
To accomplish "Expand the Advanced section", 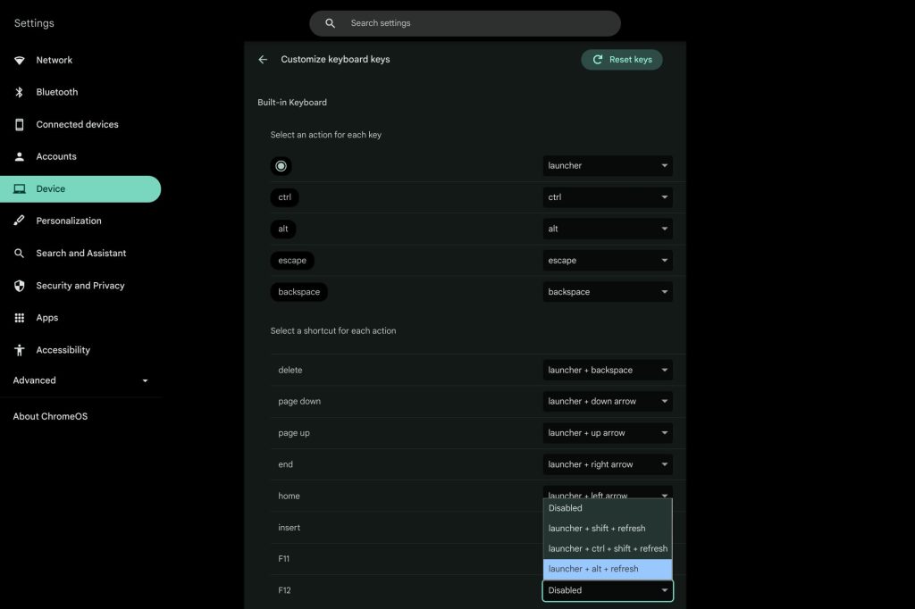I will tap(80, 380).
